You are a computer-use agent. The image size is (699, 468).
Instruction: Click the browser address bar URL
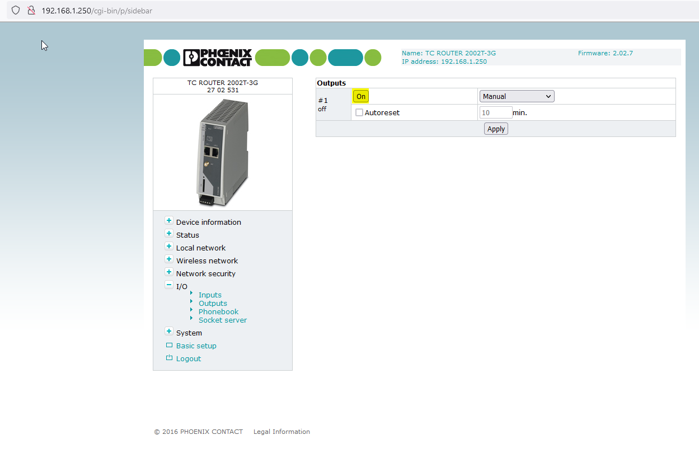click(96, 11)
